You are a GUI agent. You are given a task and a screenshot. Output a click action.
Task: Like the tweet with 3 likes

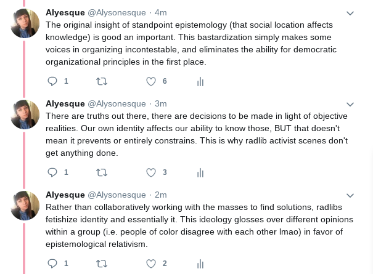tap(151, 172)
